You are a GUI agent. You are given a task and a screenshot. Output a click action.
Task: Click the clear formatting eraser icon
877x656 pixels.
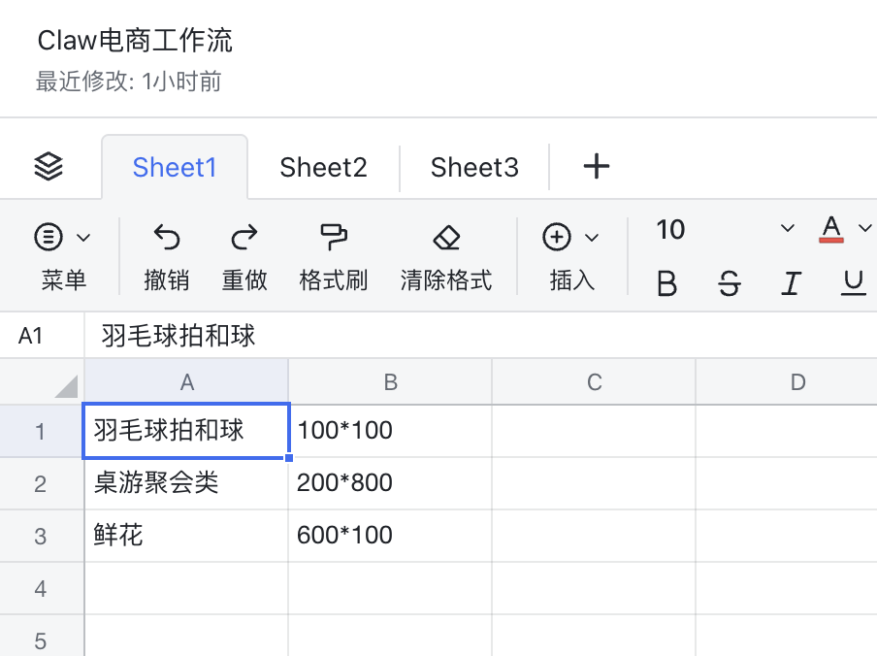tap(446, 237)
